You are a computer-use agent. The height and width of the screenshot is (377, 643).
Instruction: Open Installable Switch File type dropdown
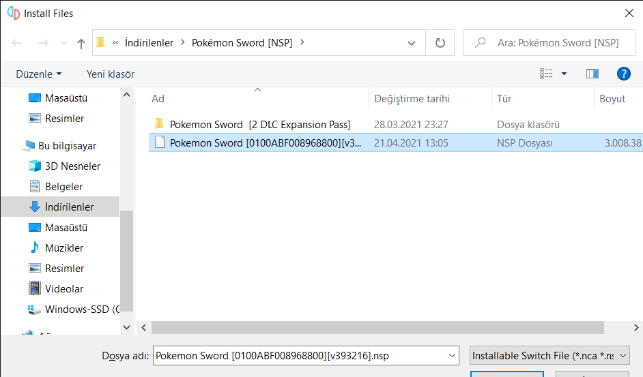tap(549, 356)
